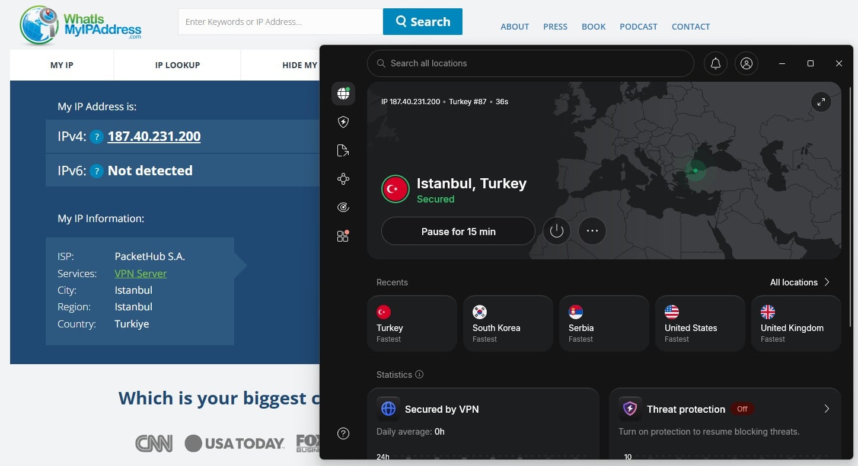The width and height of the screenshot is (858, 466).
Task: Connect to Turkey recent location
Action: [412, 324]
